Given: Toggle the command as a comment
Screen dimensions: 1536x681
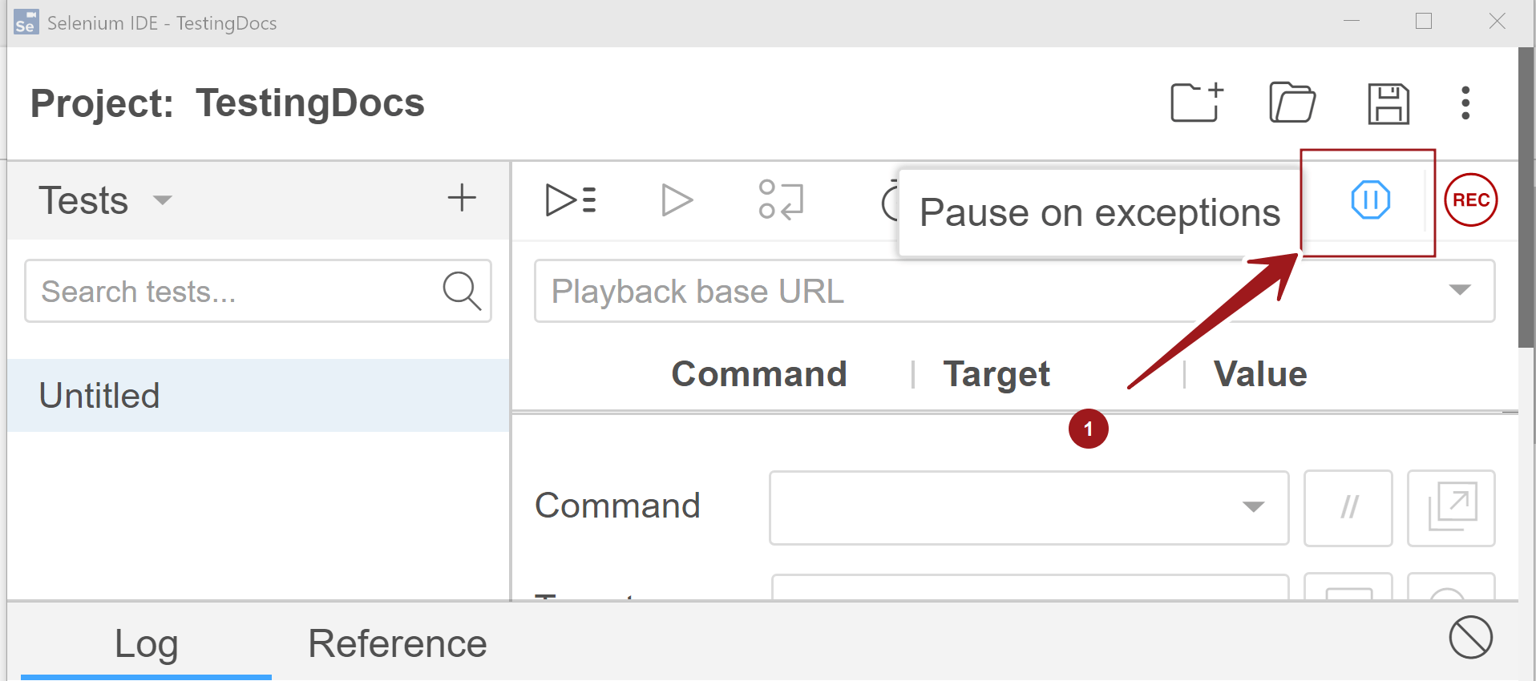Looking at the screenshot, I should [x=1348, y=507].
